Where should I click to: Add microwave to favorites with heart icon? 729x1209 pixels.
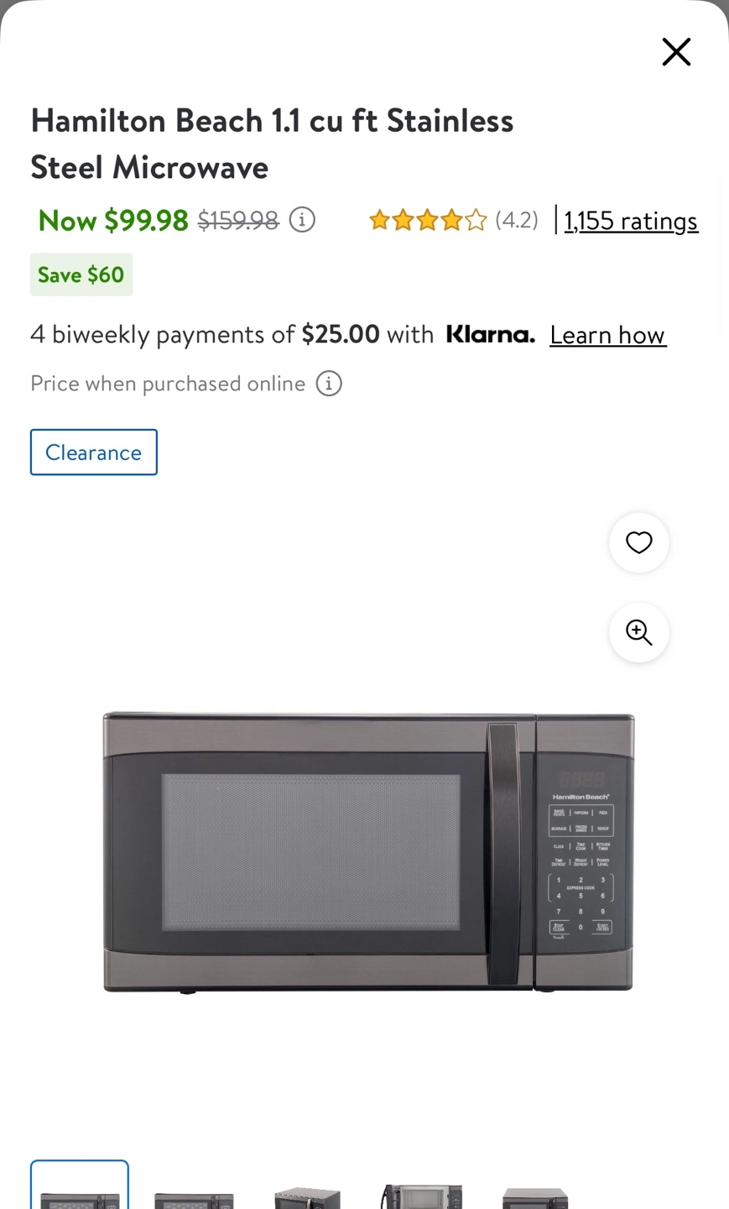point(639,543)
